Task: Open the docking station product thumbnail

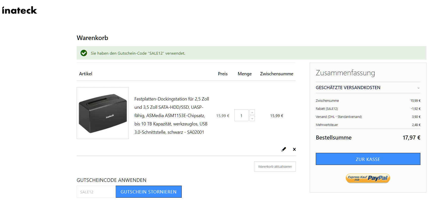Action: (x=103, y=113)
